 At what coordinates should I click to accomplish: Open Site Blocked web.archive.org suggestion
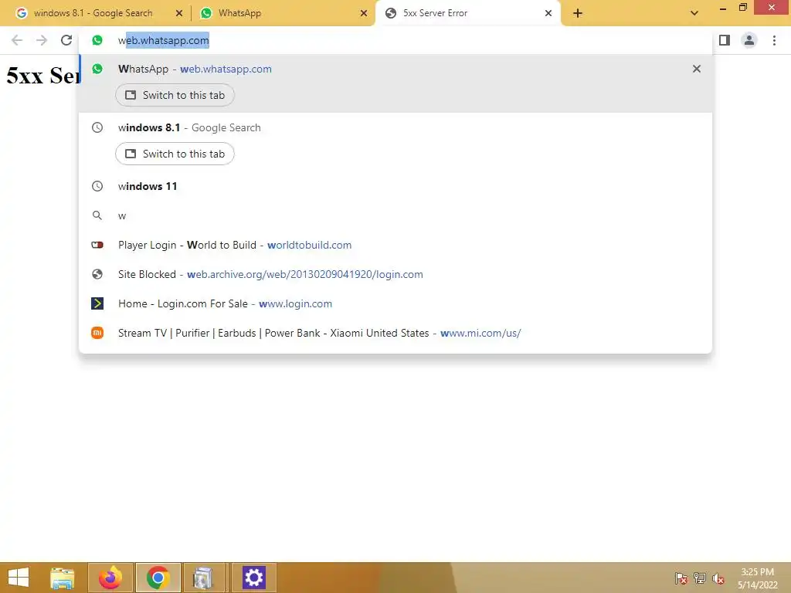point(395,274)
